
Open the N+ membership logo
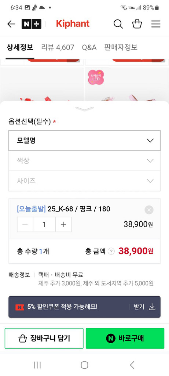coord(32,24)
